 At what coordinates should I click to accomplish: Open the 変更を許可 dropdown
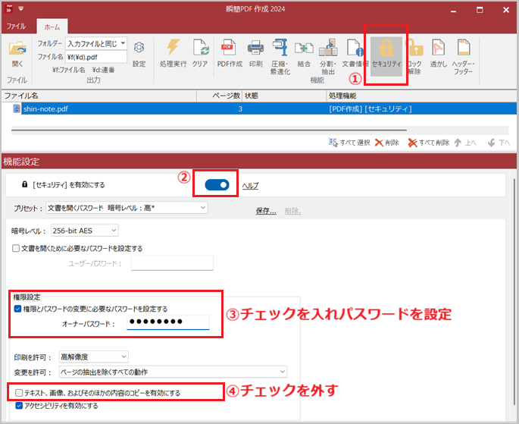(x=173, y=372)
